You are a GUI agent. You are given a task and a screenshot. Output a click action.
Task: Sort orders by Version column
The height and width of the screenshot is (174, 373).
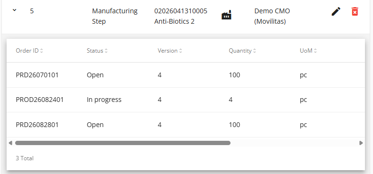(169, 51)
